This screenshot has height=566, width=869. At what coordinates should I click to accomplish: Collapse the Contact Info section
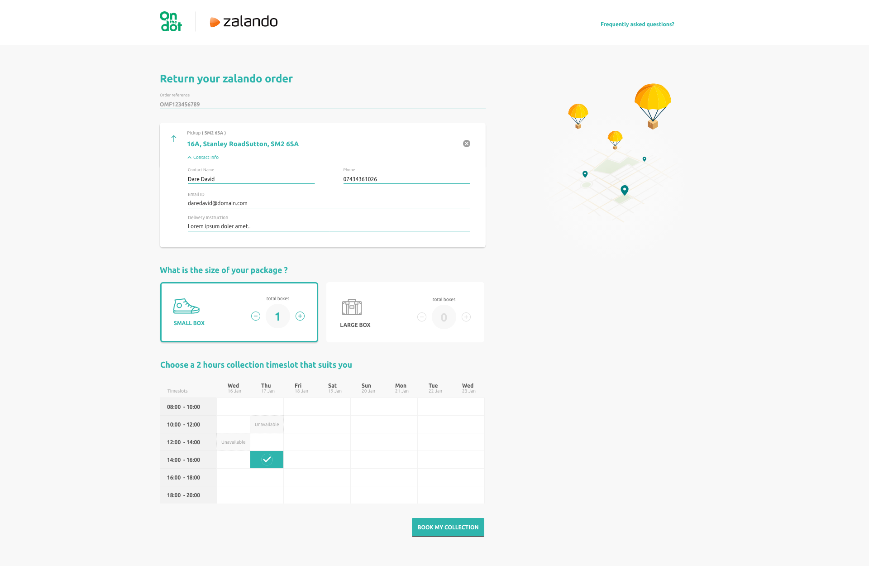203,158
